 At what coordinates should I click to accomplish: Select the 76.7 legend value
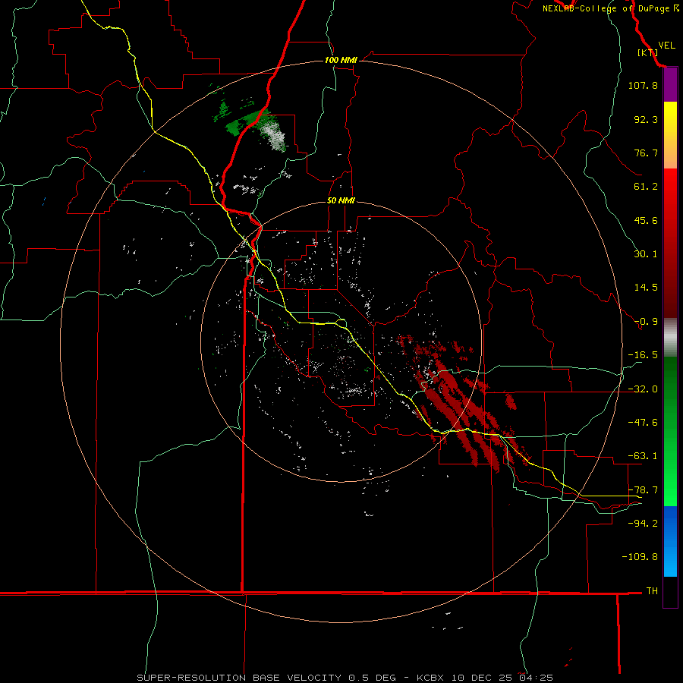(x=646, y=153)
